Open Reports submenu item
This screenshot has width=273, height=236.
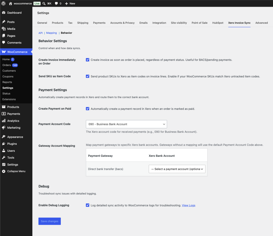pyautogui.click(x=7, y=82)
